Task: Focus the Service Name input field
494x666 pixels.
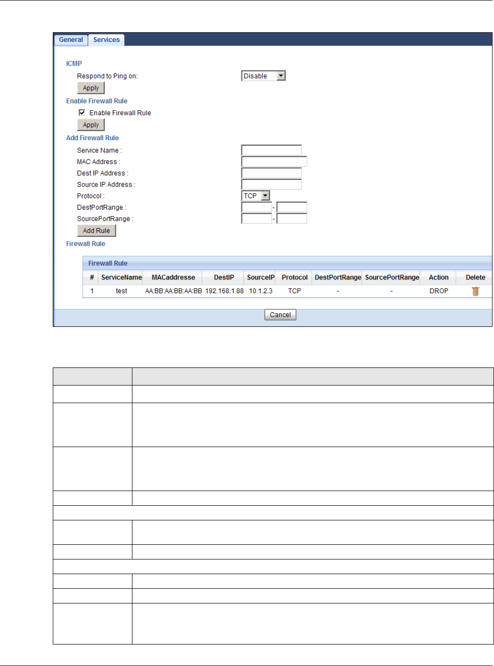Action: 272,150
